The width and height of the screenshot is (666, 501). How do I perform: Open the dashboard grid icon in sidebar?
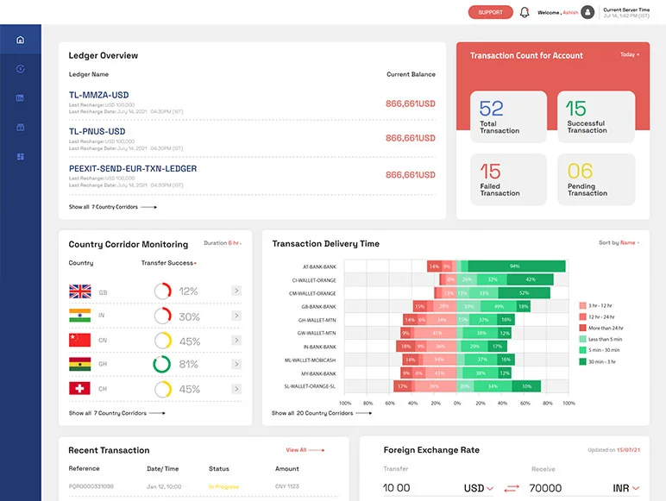[21, 157]
